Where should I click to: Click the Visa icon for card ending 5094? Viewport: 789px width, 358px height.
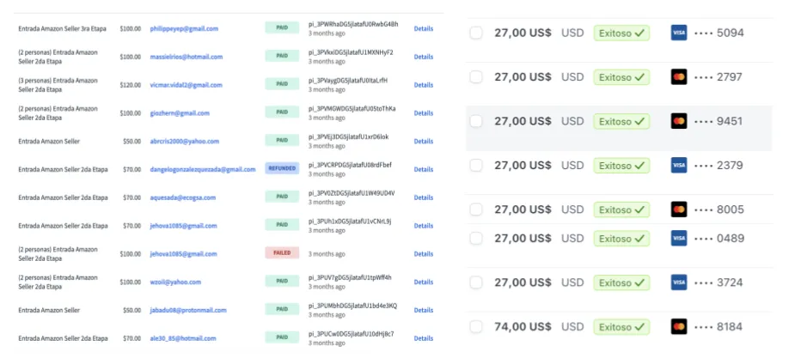678,33
